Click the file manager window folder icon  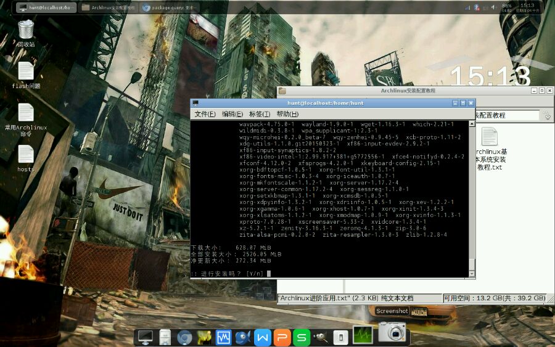(x=282, y=91)
